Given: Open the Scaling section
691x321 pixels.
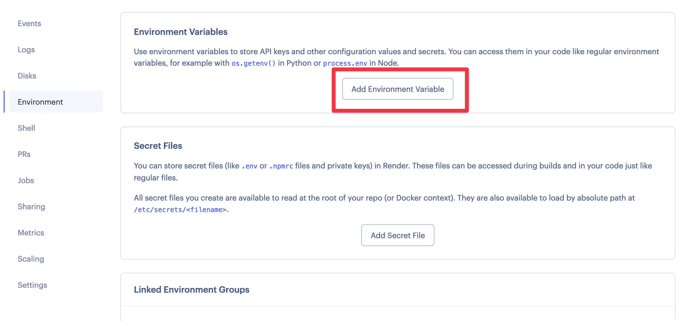Looking at the screenshot, I should pos(31,259).
